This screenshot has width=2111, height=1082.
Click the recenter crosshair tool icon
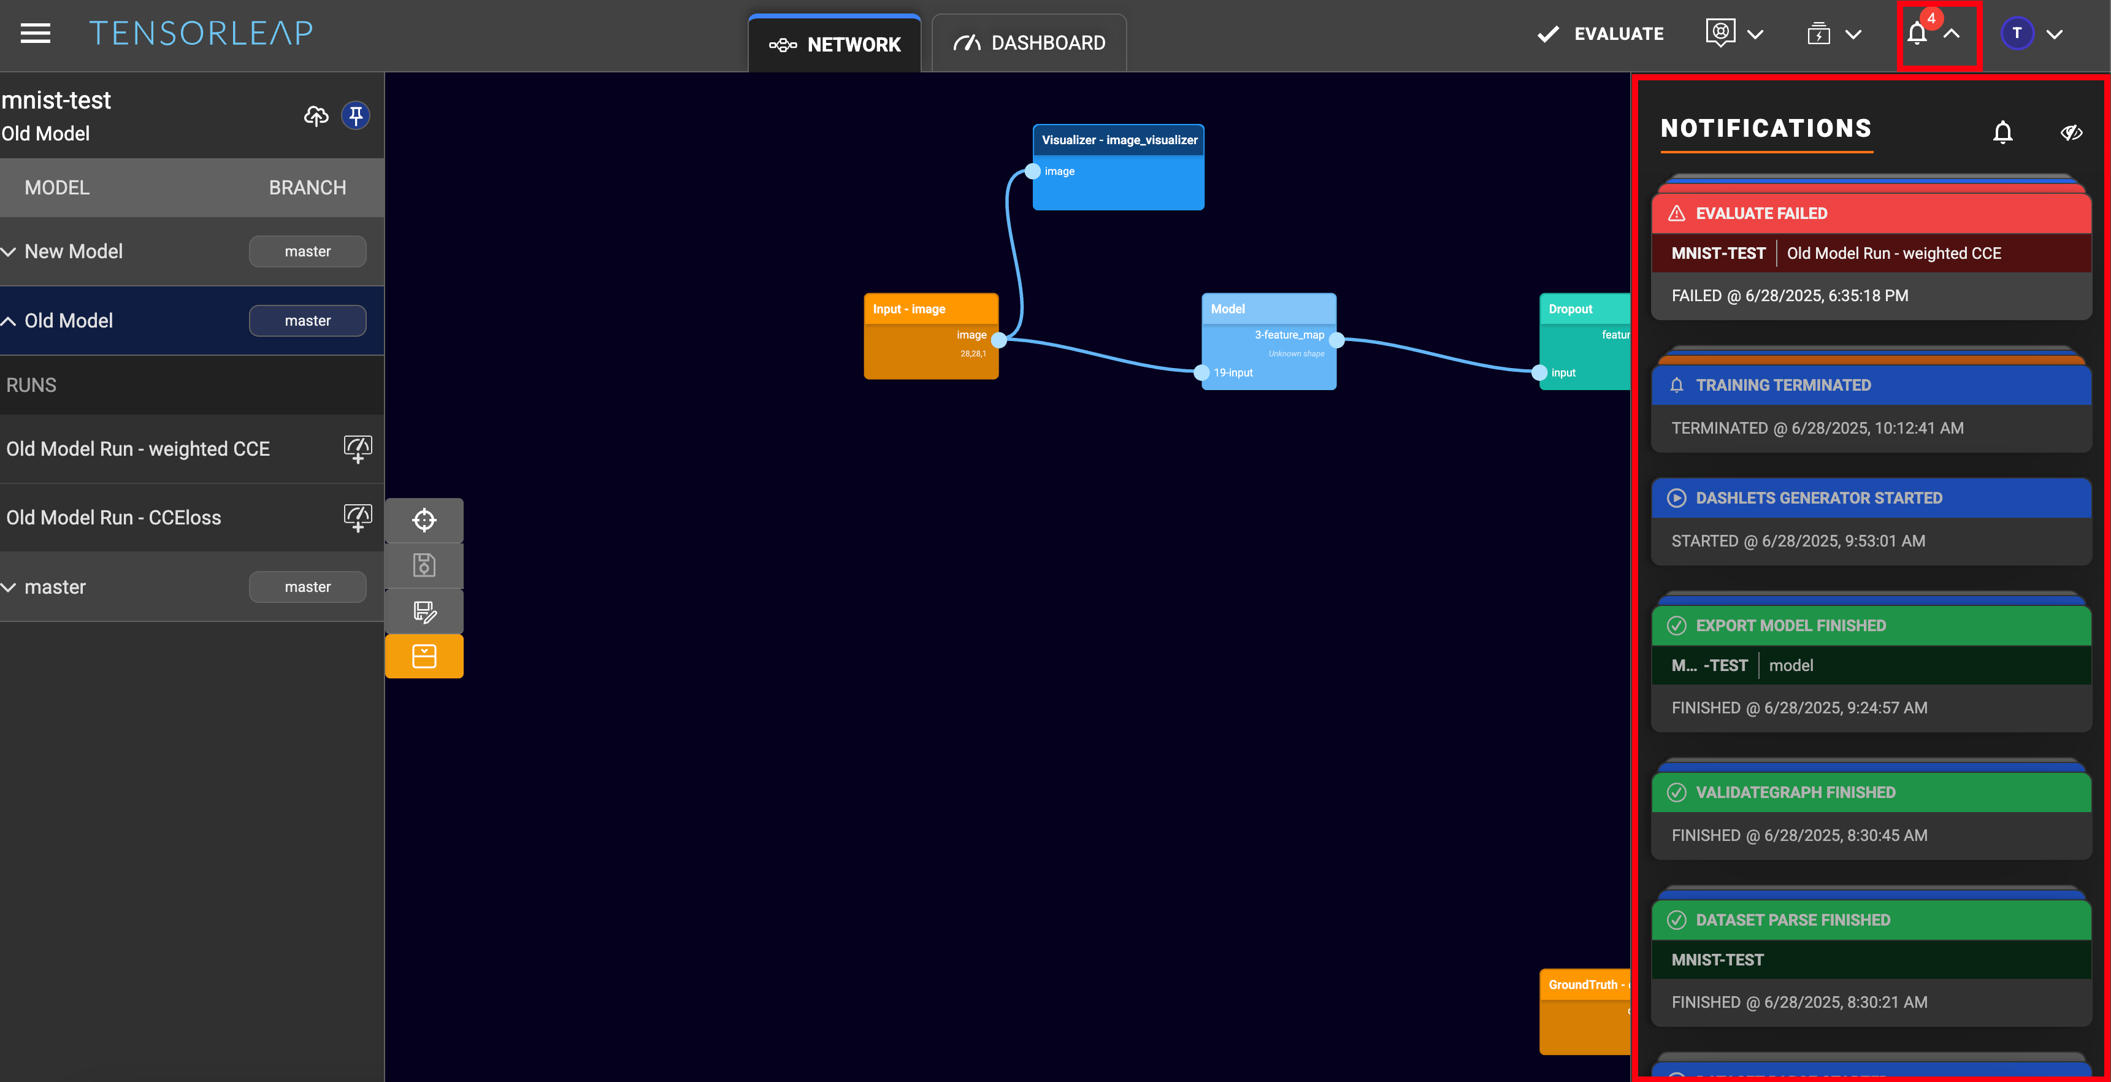point(424,520)
